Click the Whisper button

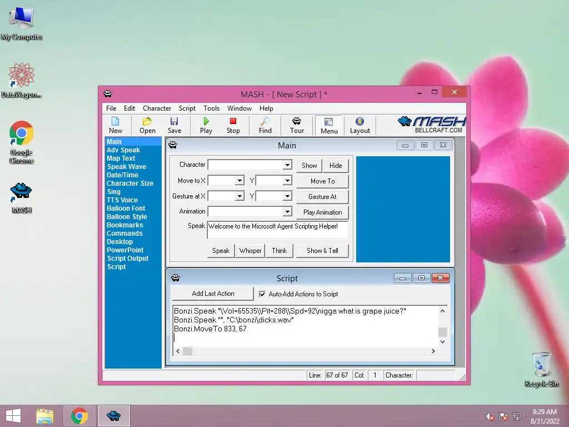point(250,251)
